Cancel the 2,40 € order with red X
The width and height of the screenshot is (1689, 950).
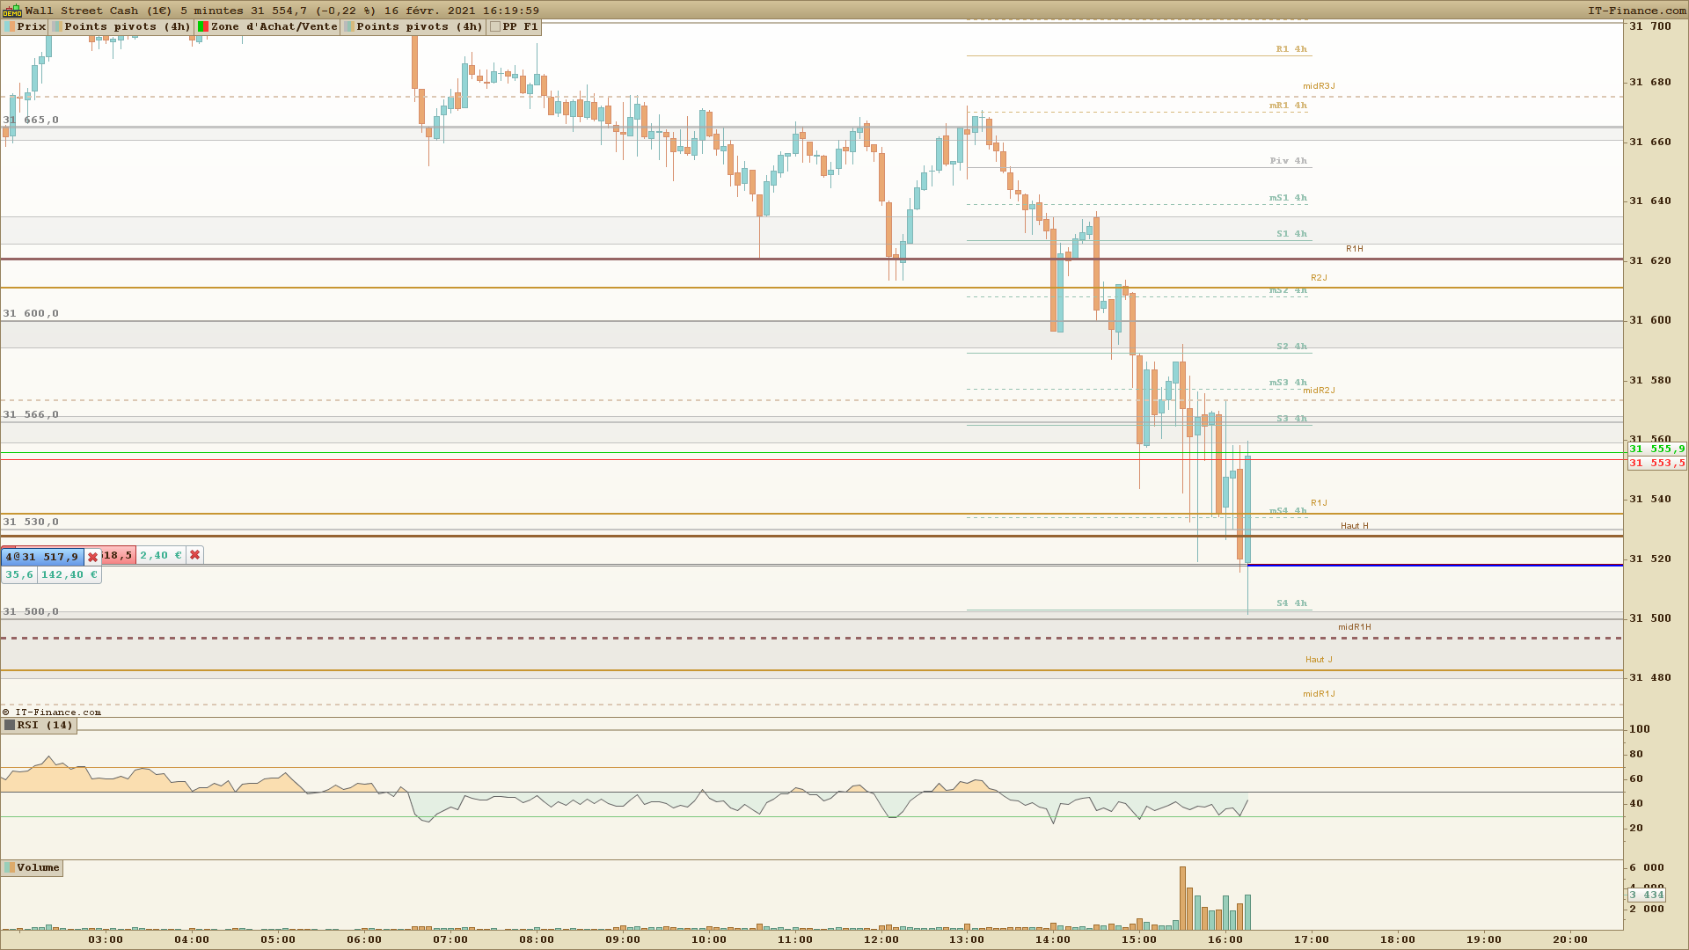pos(194,555)
